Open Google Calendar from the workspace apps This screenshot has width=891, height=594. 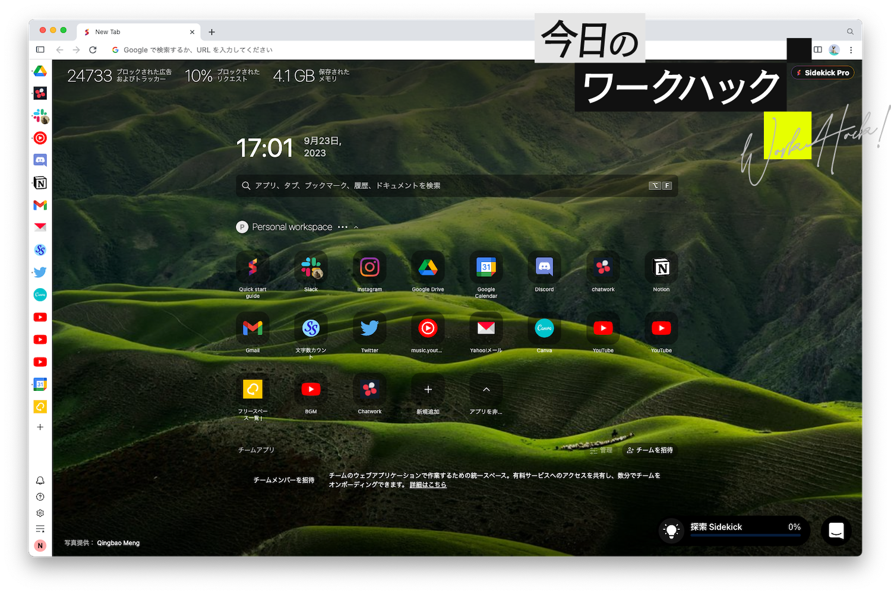(486, 268)
